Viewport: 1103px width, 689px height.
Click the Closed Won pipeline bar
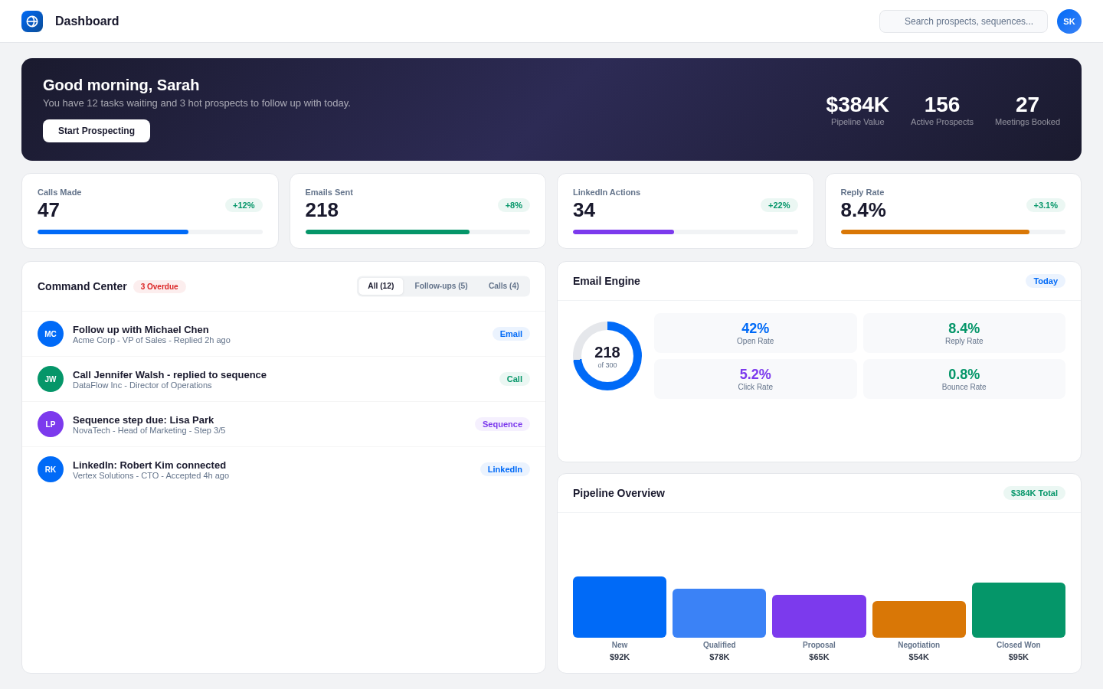point(1019,610)
